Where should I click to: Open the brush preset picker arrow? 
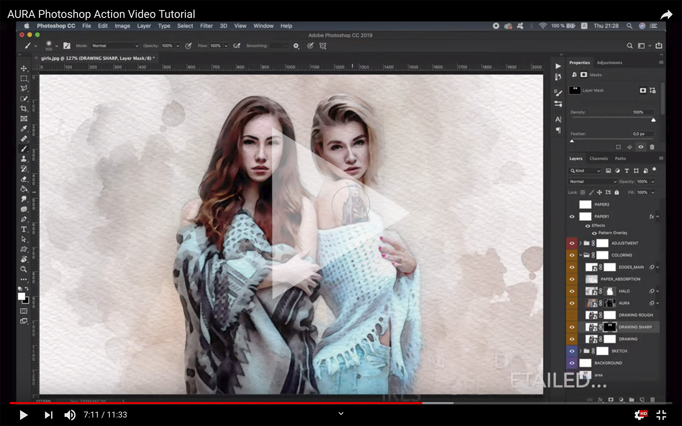[x=57, y=46]
